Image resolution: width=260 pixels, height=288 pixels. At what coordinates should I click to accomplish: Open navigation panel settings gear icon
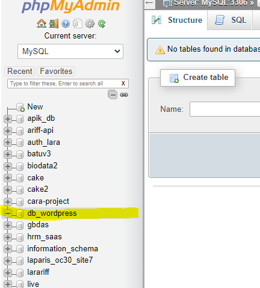(90, 23)
